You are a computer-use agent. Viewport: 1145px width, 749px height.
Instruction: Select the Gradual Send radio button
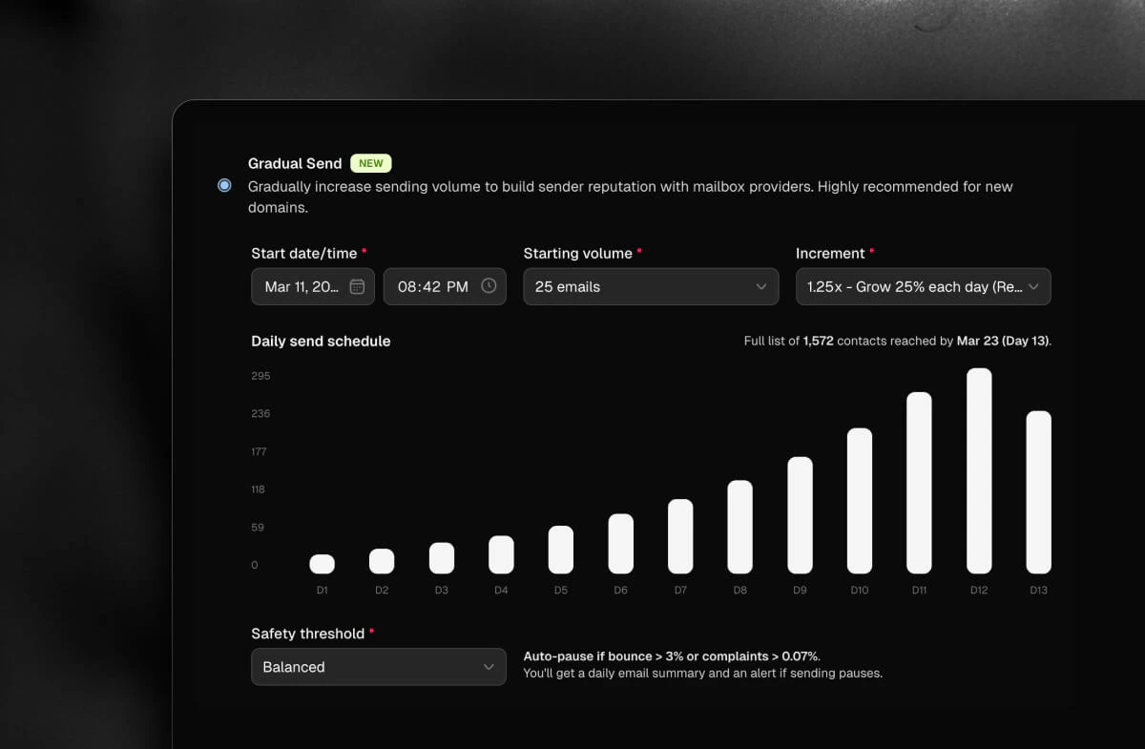pyautogui.click(x=224, y=185)
